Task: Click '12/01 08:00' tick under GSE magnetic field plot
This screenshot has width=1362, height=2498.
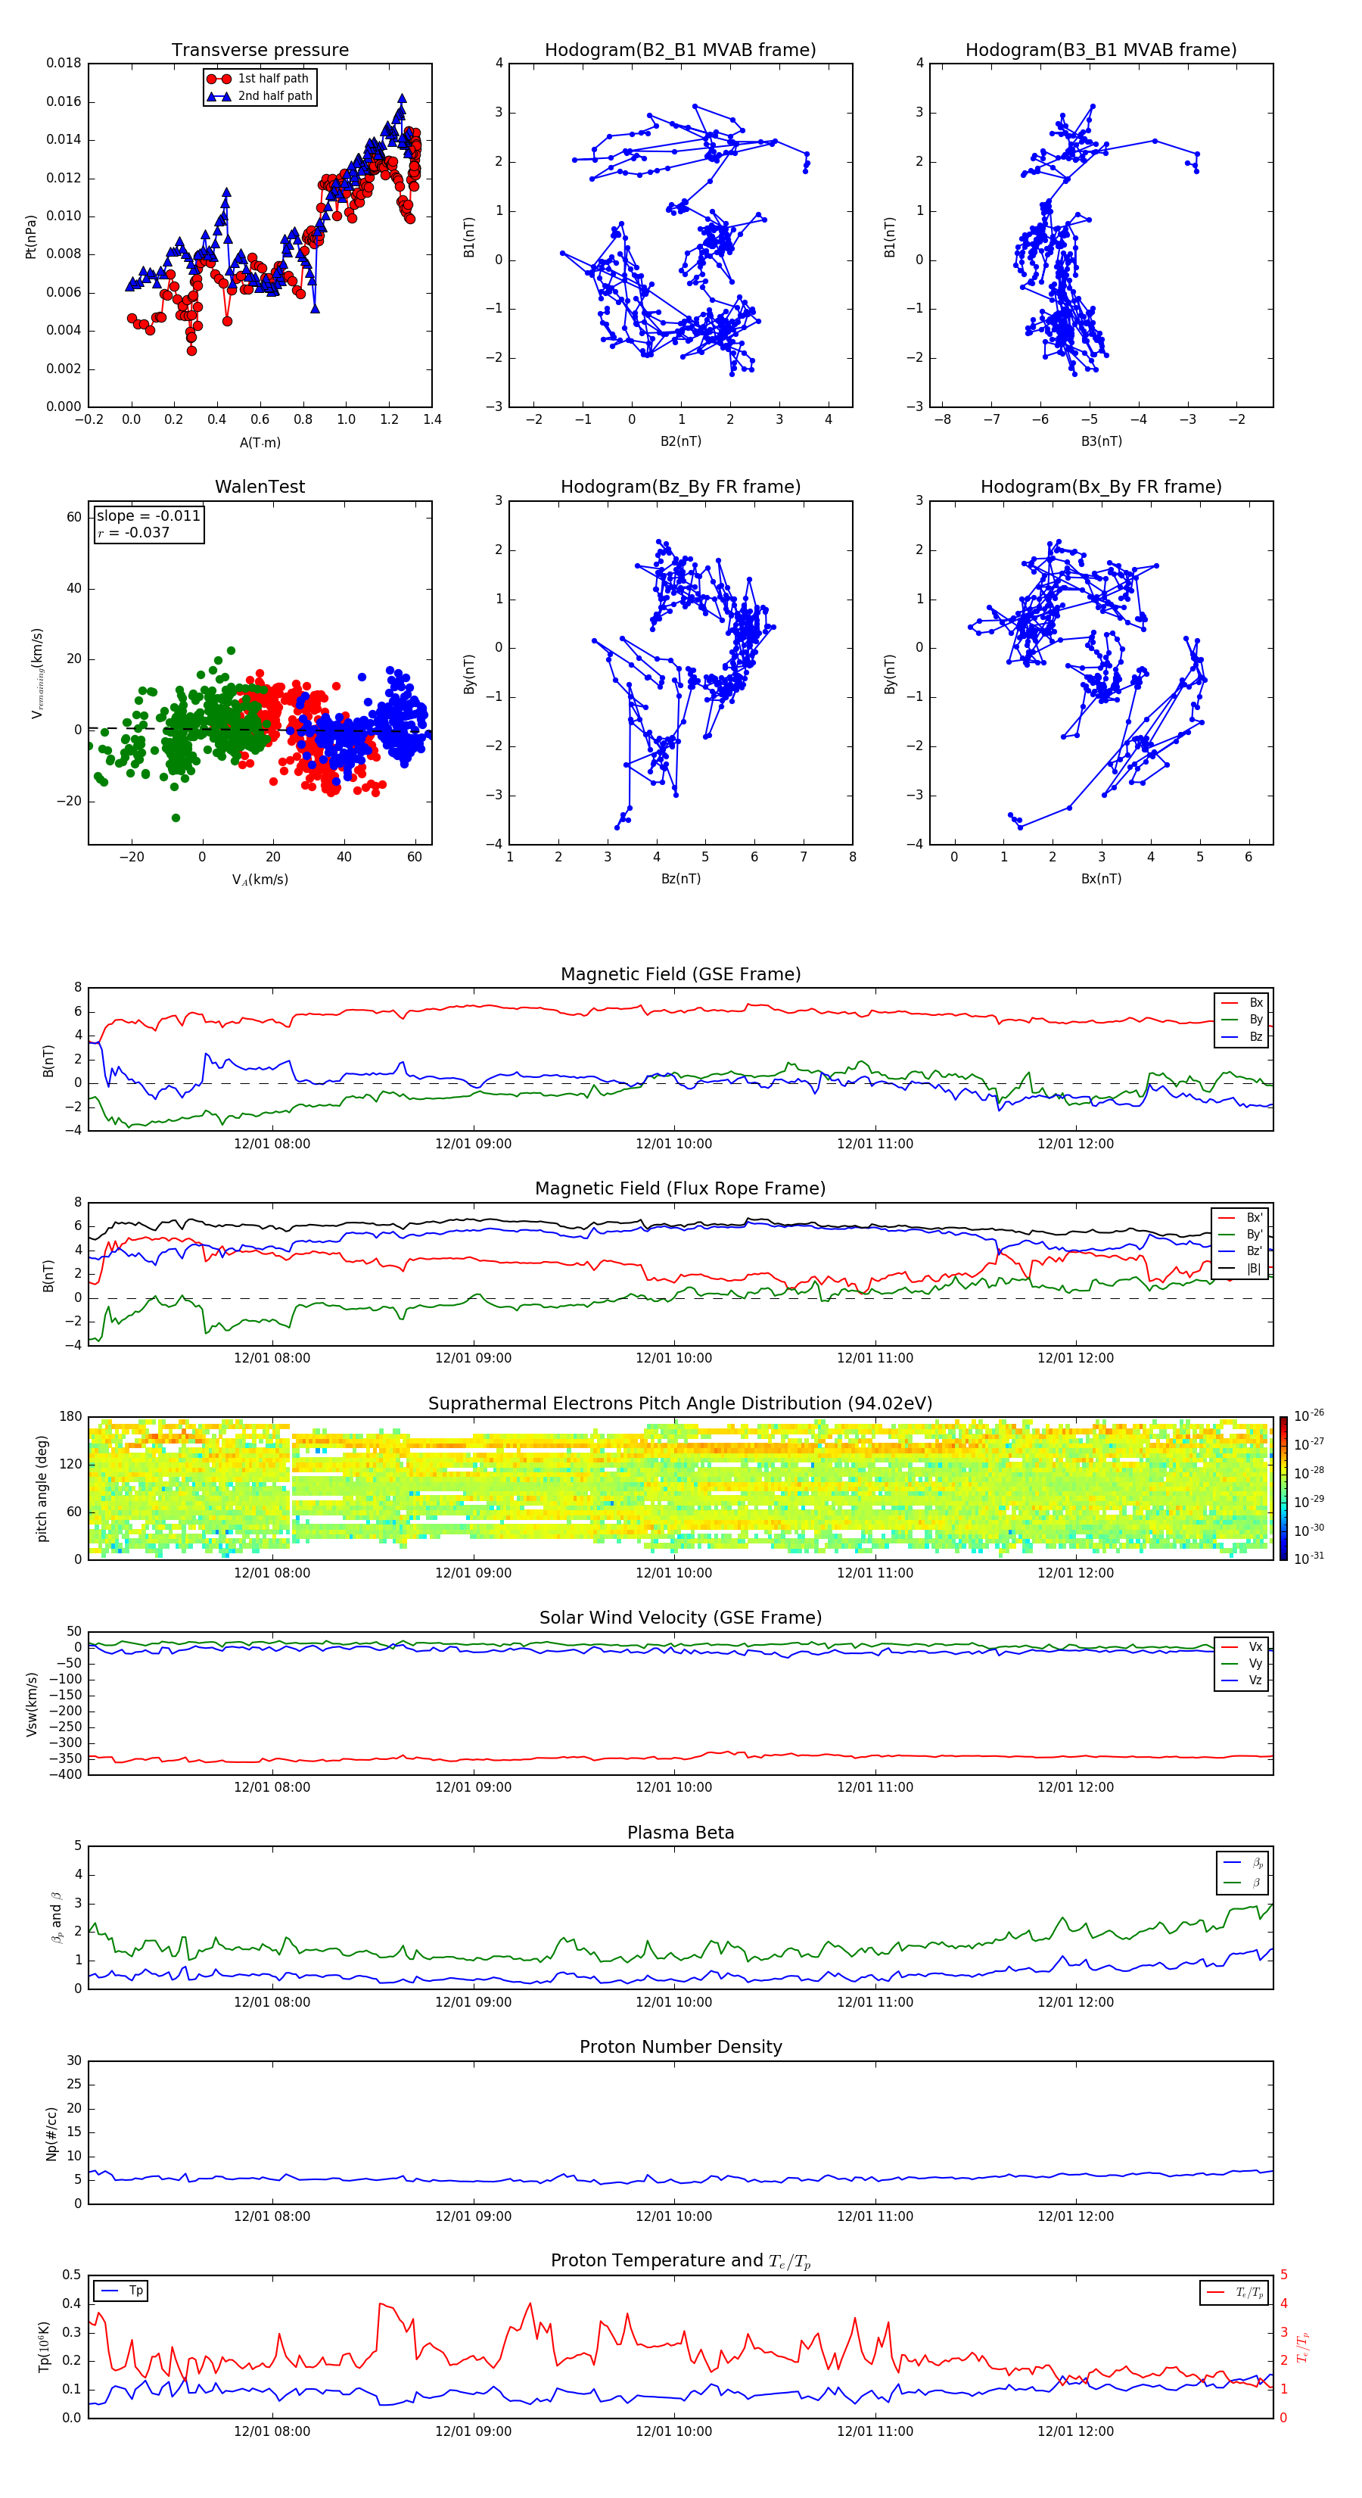Action: click(272, 1145)
